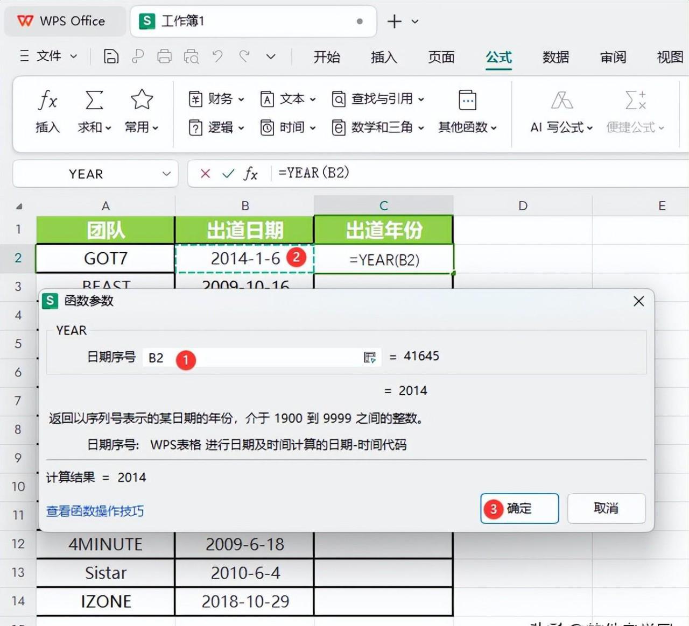Viewport: 689px width, 626px height.
Task: Open the 开始 ribbon tab
Action: 327,56
